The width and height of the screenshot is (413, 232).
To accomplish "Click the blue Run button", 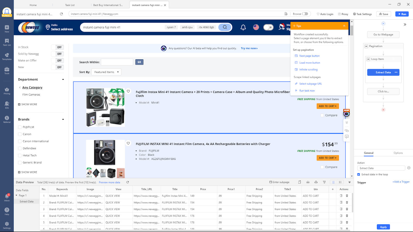I will (x=402, y=14).
